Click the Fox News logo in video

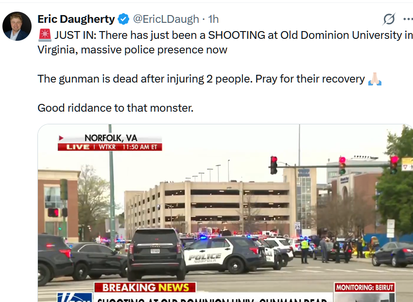tap(74, 297)
